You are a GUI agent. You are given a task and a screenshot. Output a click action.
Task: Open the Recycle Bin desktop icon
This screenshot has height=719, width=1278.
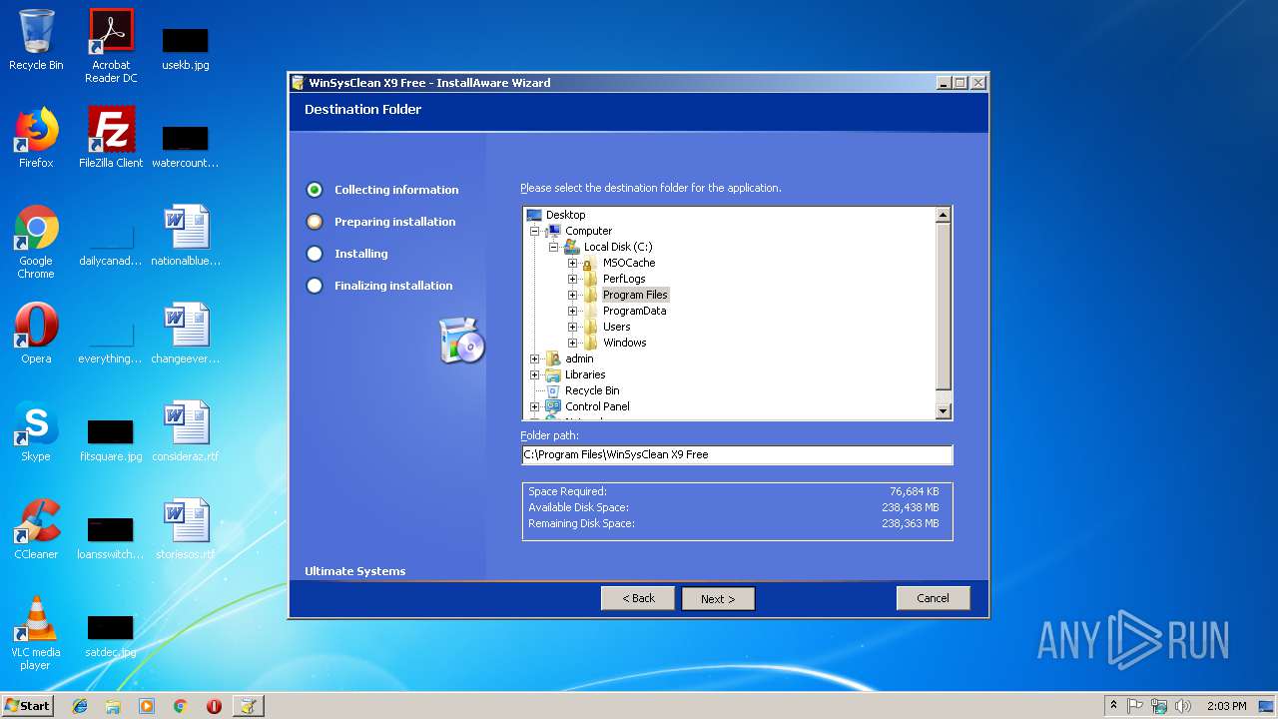click(36, 40)
